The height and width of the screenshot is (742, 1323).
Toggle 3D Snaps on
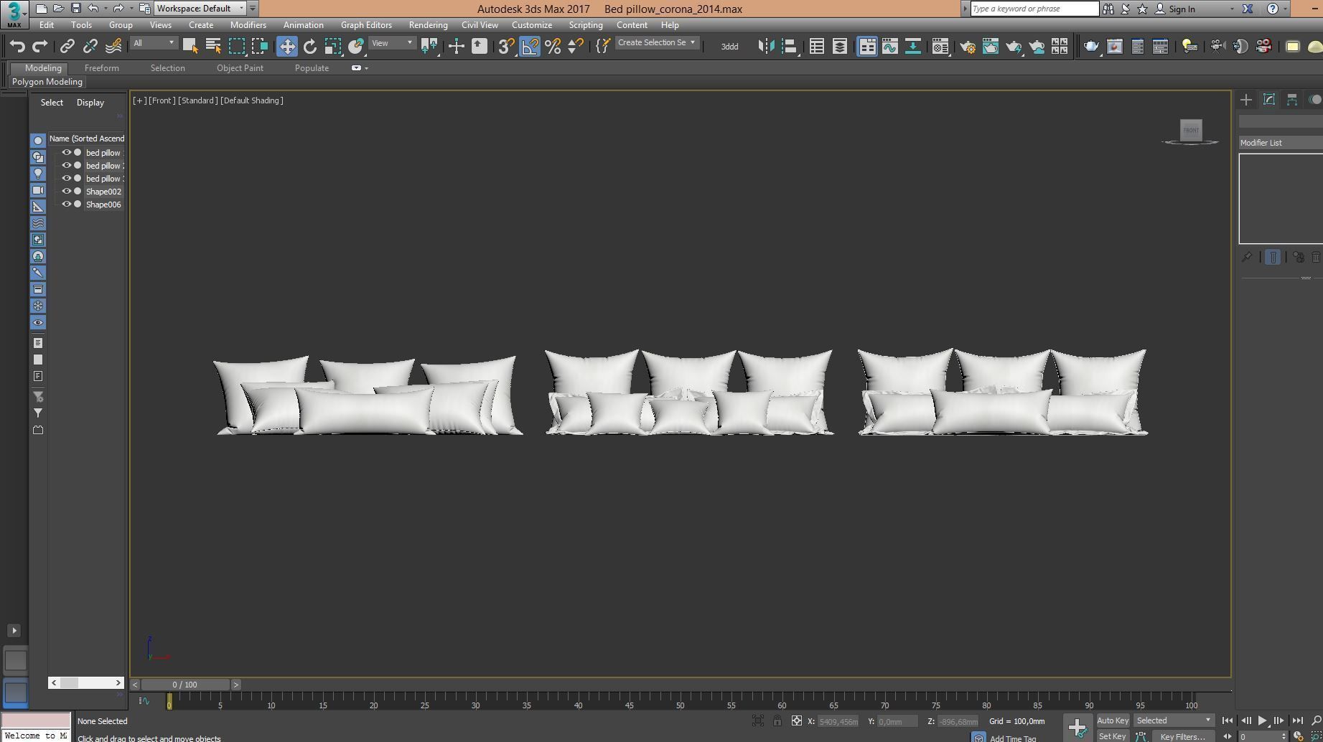point(506,47)
